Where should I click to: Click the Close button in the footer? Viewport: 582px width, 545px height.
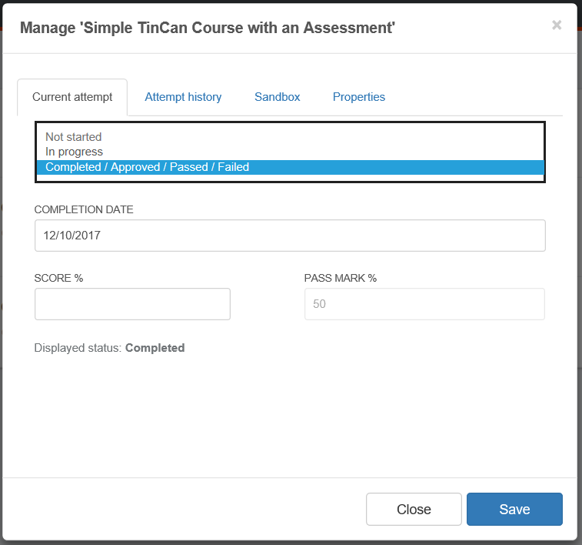click(x=414, y=509)
